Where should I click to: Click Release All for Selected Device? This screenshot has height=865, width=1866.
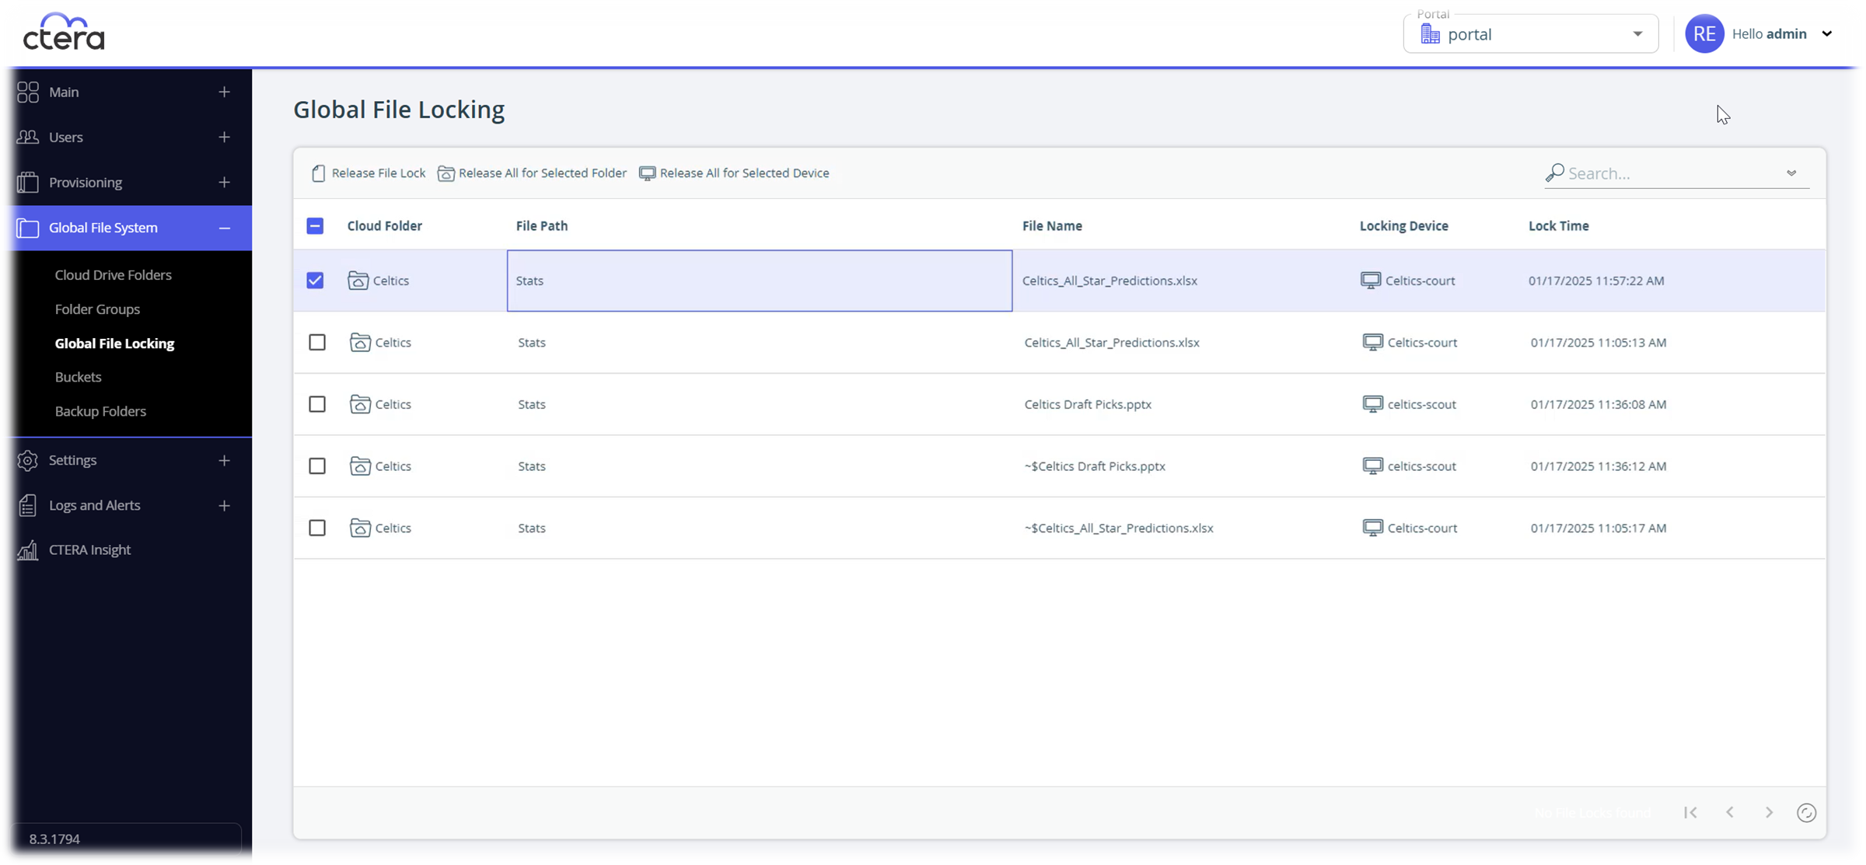(x=735, y=173)
